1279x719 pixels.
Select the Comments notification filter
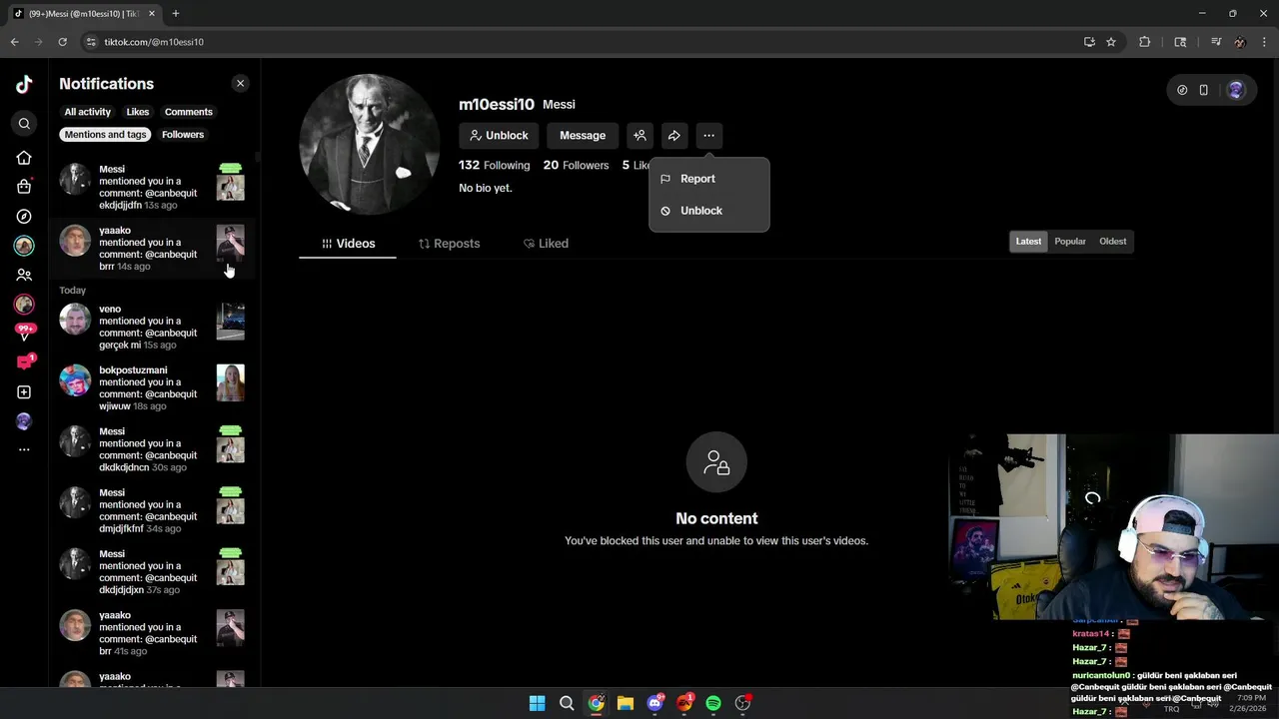click(189, 112)
